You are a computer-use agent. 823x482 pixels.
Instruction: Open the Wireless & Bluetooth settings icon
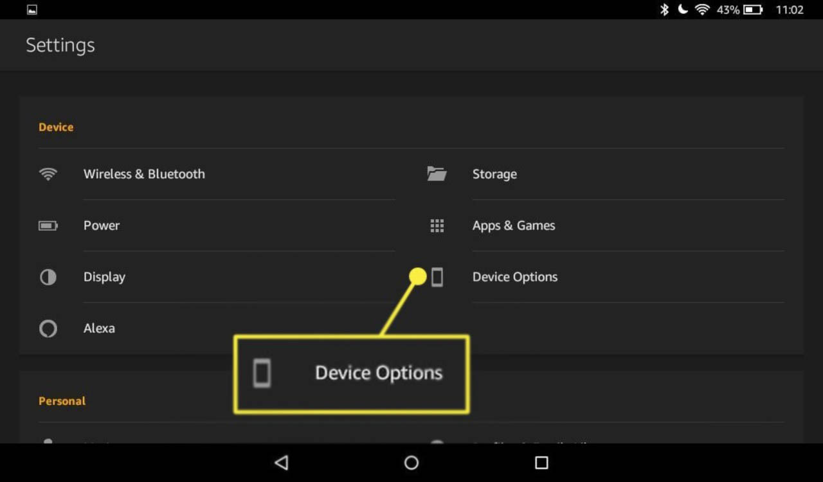[48, 174]
